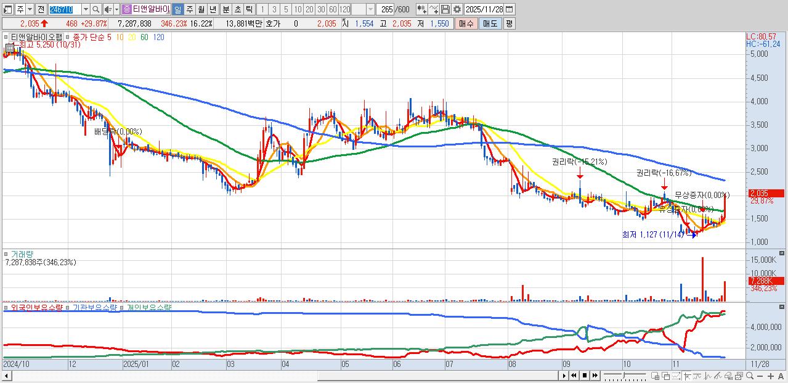788x383 pixels.
Task: Click the vertical marker wave icon
Action: (x=707, y=376)
